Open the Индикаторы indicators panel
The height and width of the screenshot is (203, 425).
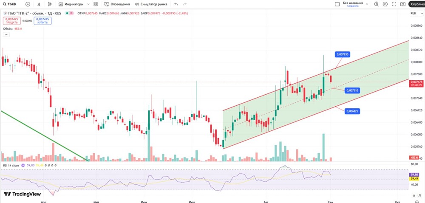pos(71,4)
